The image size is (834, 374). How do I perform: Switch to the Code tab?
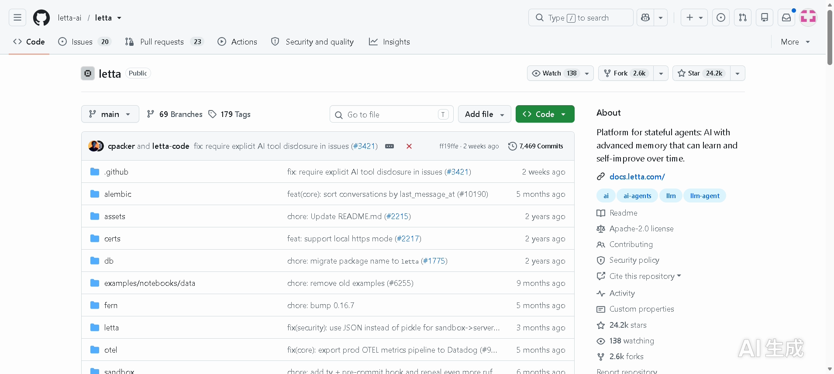(x=29, y=42)
